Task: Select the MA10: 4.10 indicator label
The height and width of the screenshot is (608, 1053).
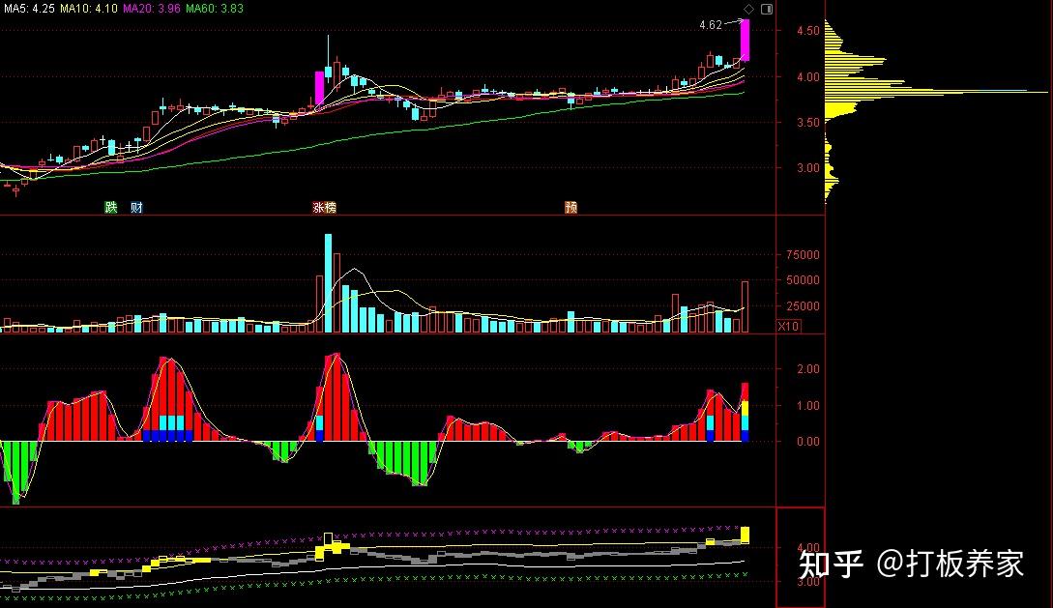Action: pyautogui.click(x=88, y=8)
